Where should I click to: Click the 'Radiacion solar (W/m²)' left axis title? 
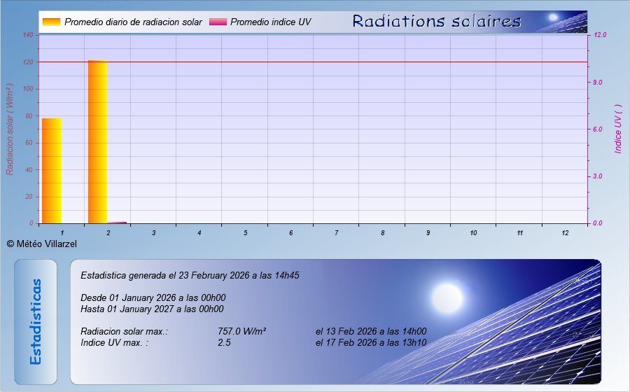10,129
